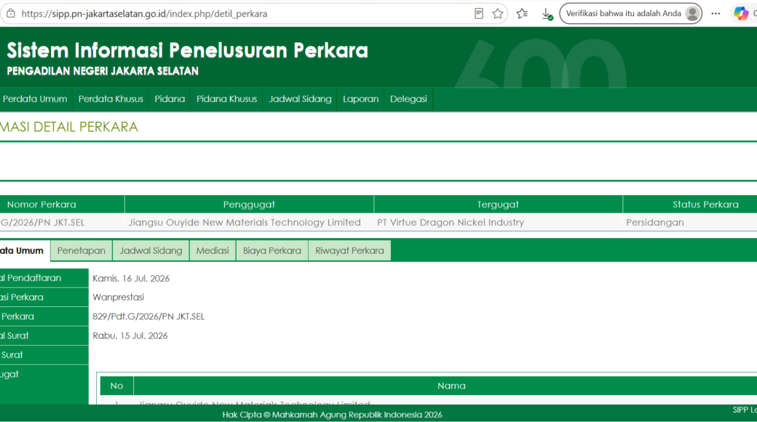
Task: Open the Pidana menu
Action: coord(170,99)
